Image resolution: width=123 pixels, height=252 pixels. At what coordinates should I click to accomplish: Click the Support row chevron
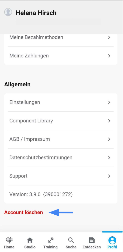click(109, 176)
